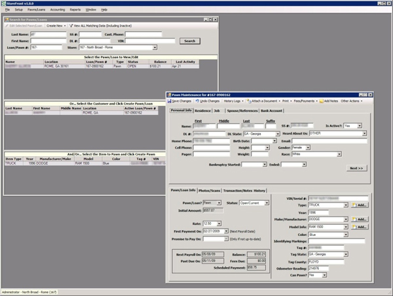Expand the Rate dropdown

[x=219, y=223]
